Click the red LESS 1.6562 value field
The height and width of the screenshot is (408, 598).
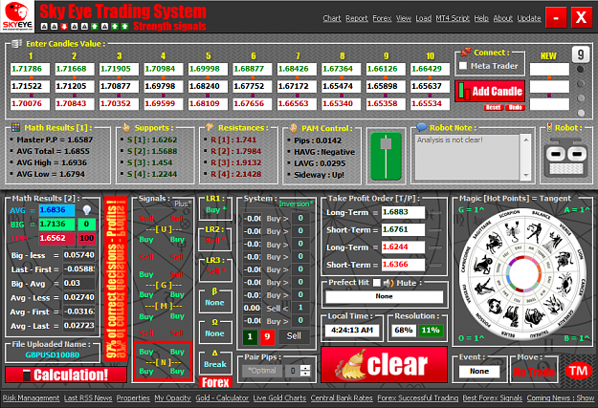(x=56, y=238)
